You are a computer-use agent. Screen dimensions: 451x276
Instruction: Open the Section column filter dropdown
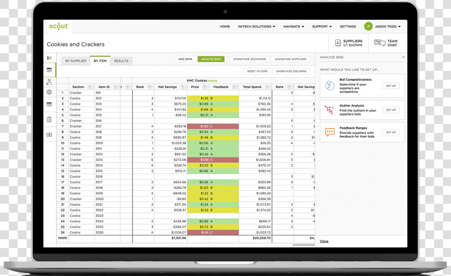(90, 87)
